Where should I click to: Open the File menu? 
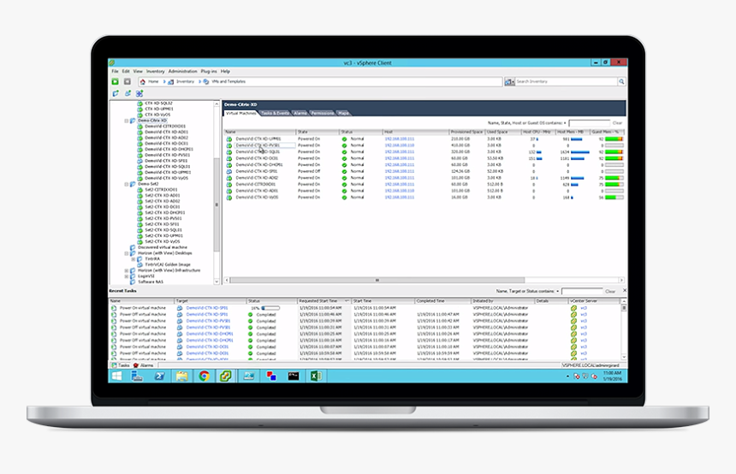click(x=115, y=71)
